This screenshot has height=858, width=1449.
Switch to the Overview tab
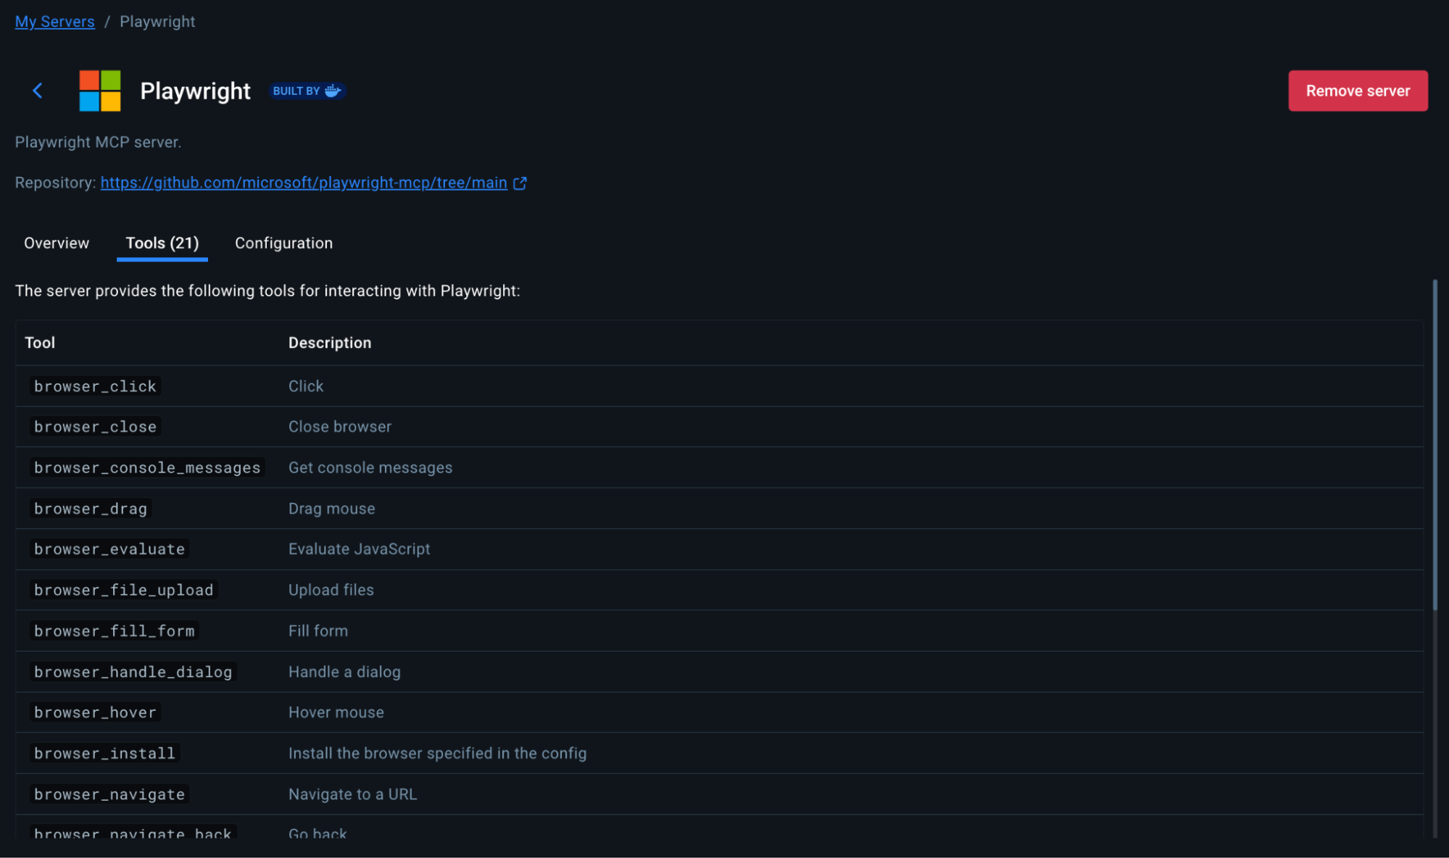tap(57, 243)
